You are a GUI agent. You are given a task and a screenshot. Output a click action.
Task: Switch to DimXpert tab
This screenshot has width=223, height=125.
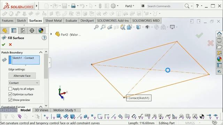pyautogui.click(x=87, y=20)
